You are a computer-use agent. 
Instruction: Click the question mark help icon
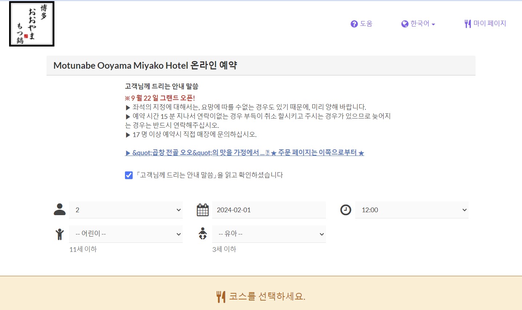point(354,24)
